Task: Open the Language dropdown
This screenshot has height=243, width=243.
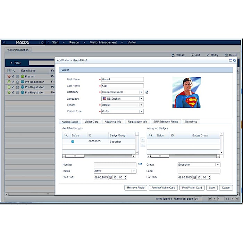Action: (x=141, y=99)
